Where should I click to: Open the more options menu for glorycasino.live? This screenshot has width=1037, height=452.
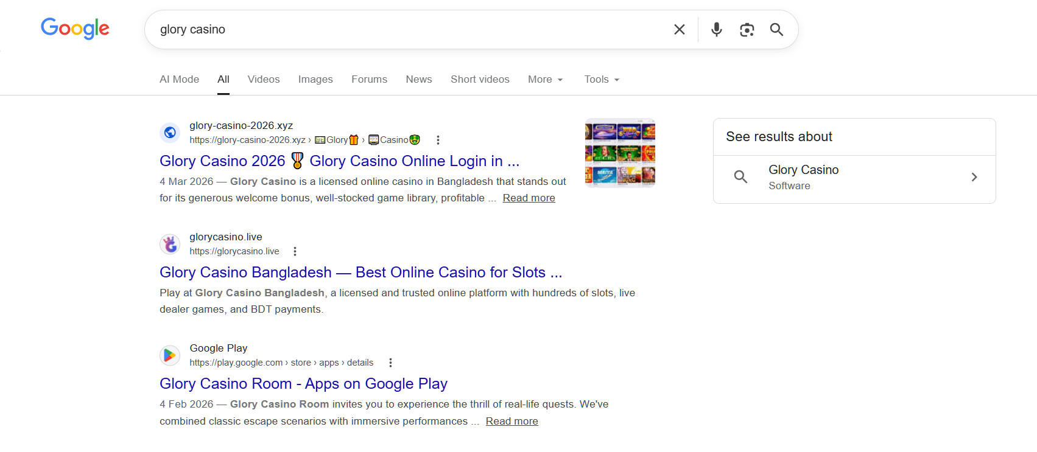(x=295, y=251)
